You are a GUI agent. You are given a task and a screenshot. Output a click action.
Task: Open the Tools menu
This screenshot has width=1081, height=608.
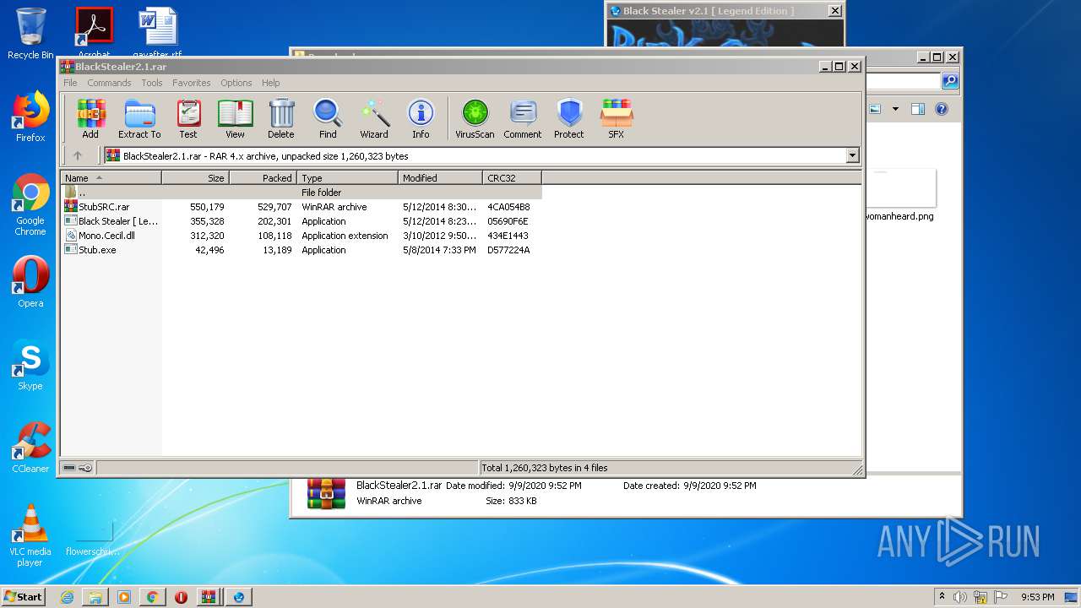point(152,83)
